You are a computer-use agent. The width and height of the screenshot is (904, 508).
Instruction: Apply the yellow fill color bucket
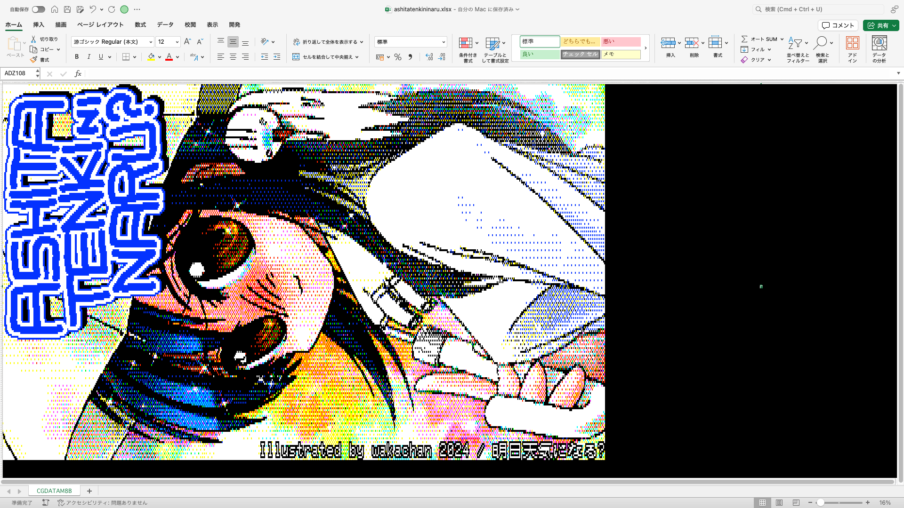tap(151, 57)
